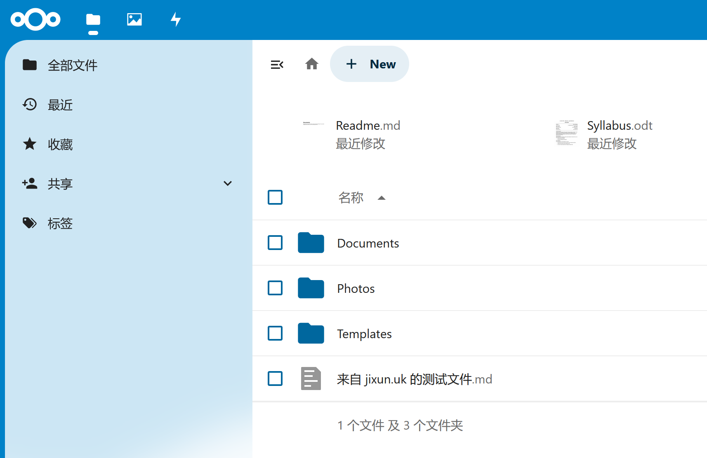
Task: Sort by 名称 column header
Action: click(351, 198)
